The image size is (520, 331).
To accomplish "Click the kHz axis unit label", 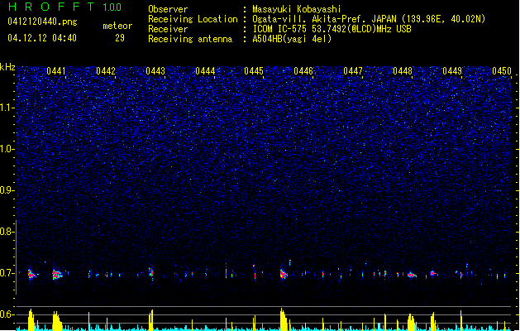I will [7, 67].
